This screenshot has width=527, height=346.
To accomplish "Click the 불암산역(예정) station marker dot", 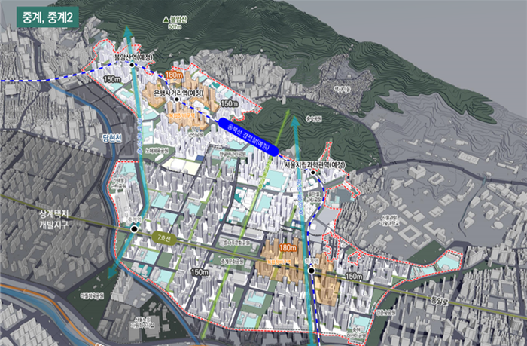I will click(x=132, y=65).
